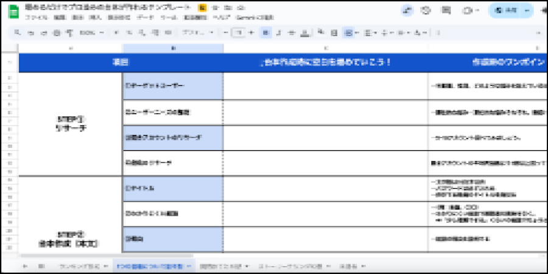Image resolution: width=548 pixels, height=274 pixels.
Task: Click the font size input box
Action: [238, 32]
